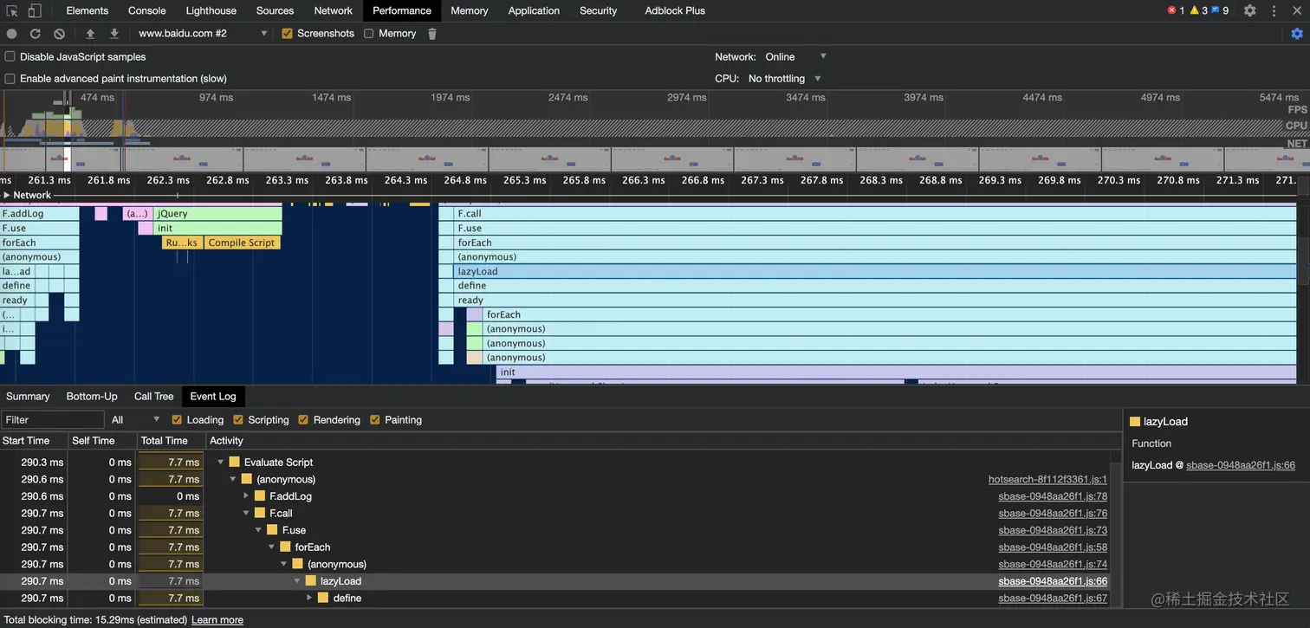Screen dimensions: 1310x628
Task: Open the Security tab
Action: point(599,10)
